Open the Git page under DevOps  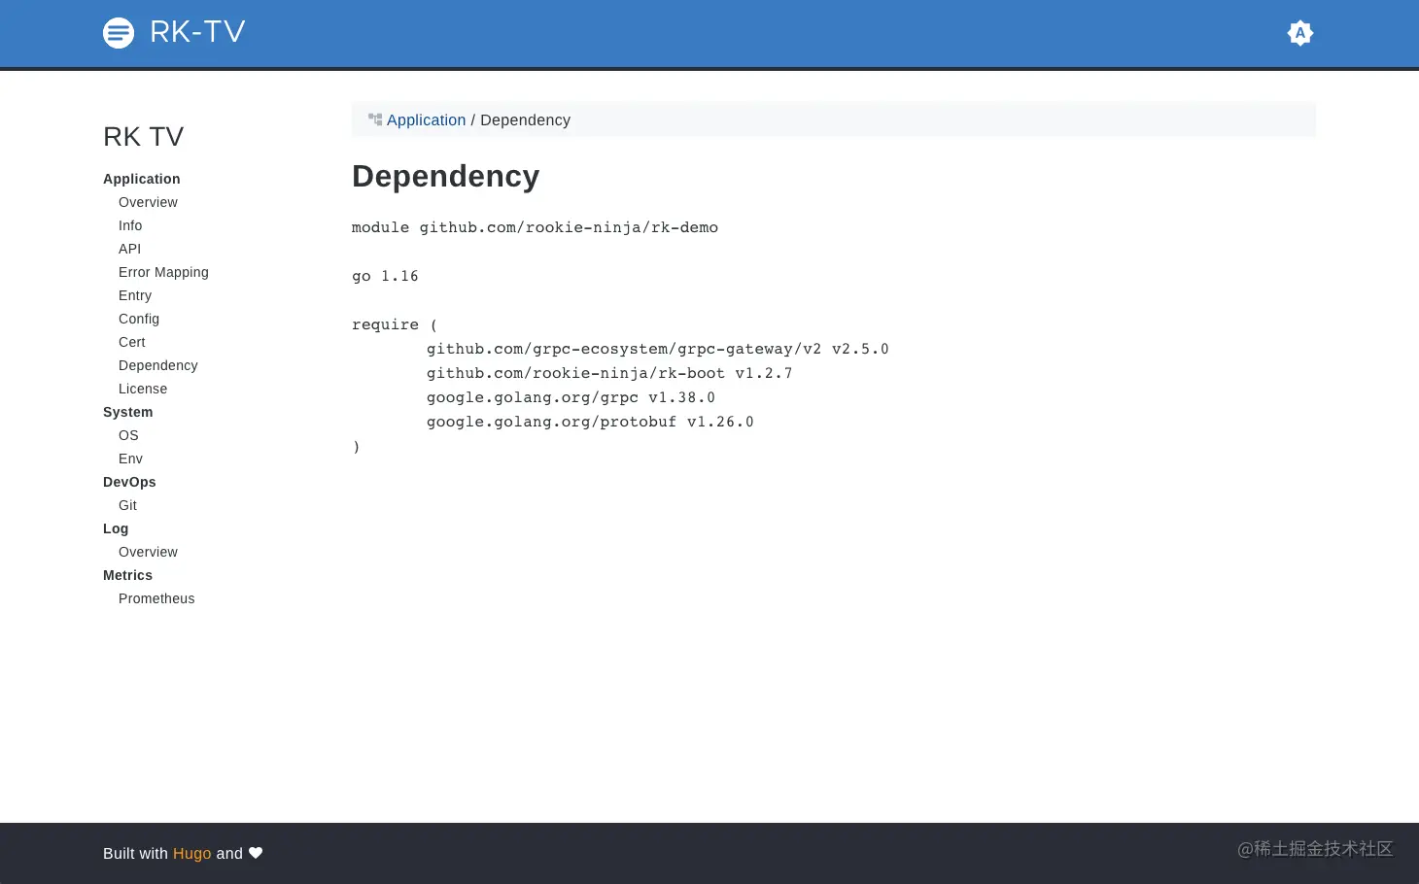click(x=127, y=505)
